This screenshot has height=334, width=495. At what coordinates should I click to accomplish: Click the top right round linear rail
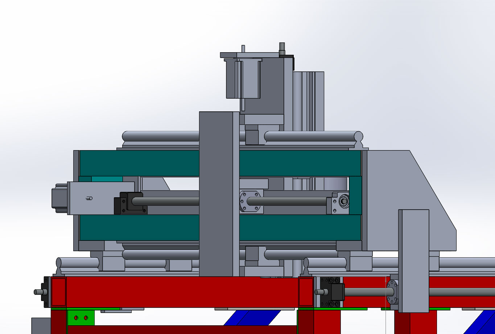click(312, 136)
